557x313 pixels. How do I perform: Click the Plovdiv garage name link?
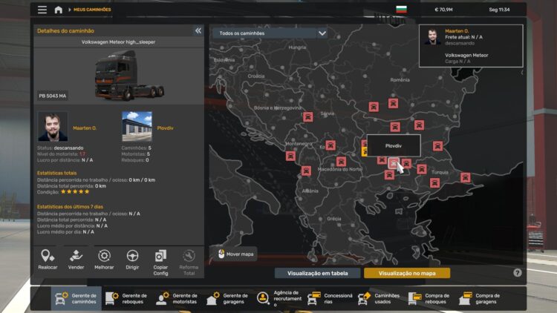(165, 128)
